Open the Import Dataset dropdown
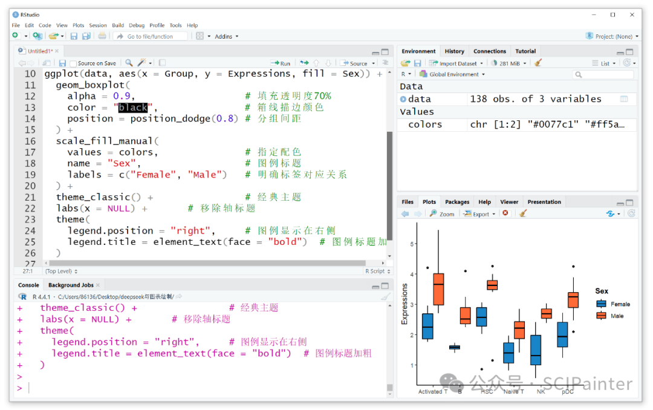This screenshot has width=653, height=410. click(x=456, y=63)
